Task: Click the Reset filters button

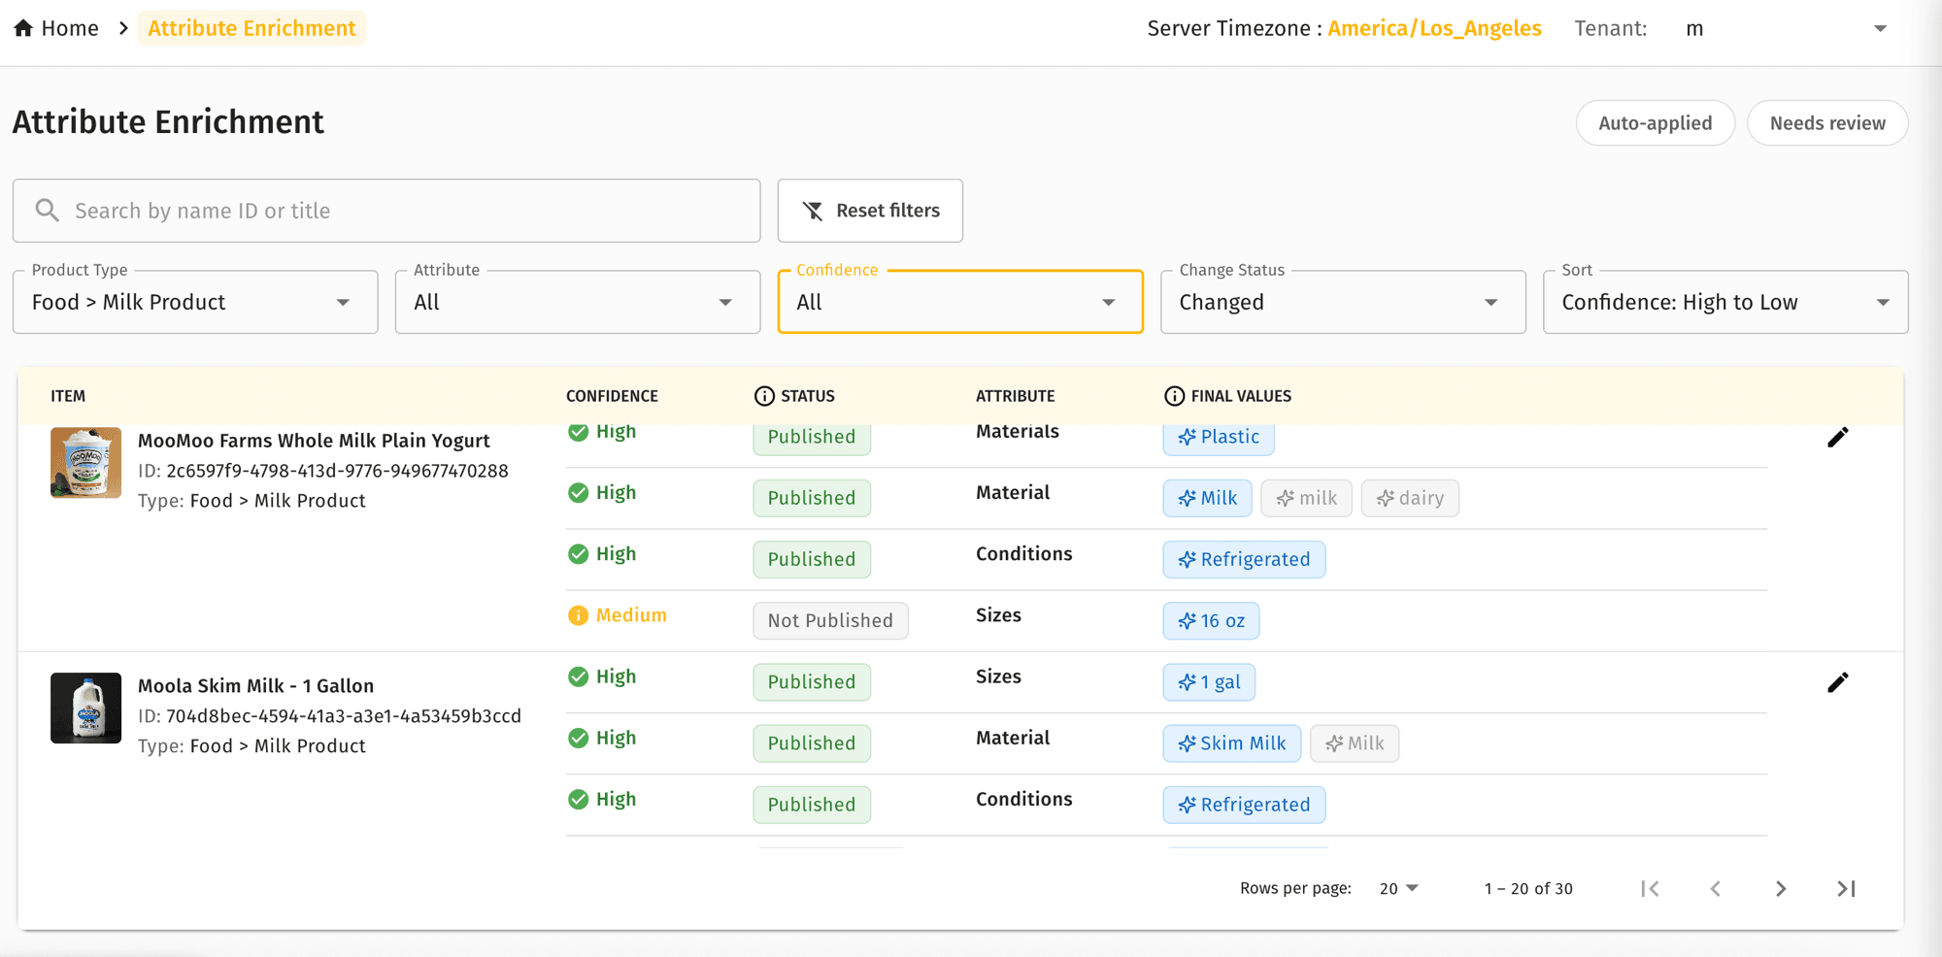Action: pos(870,211)
